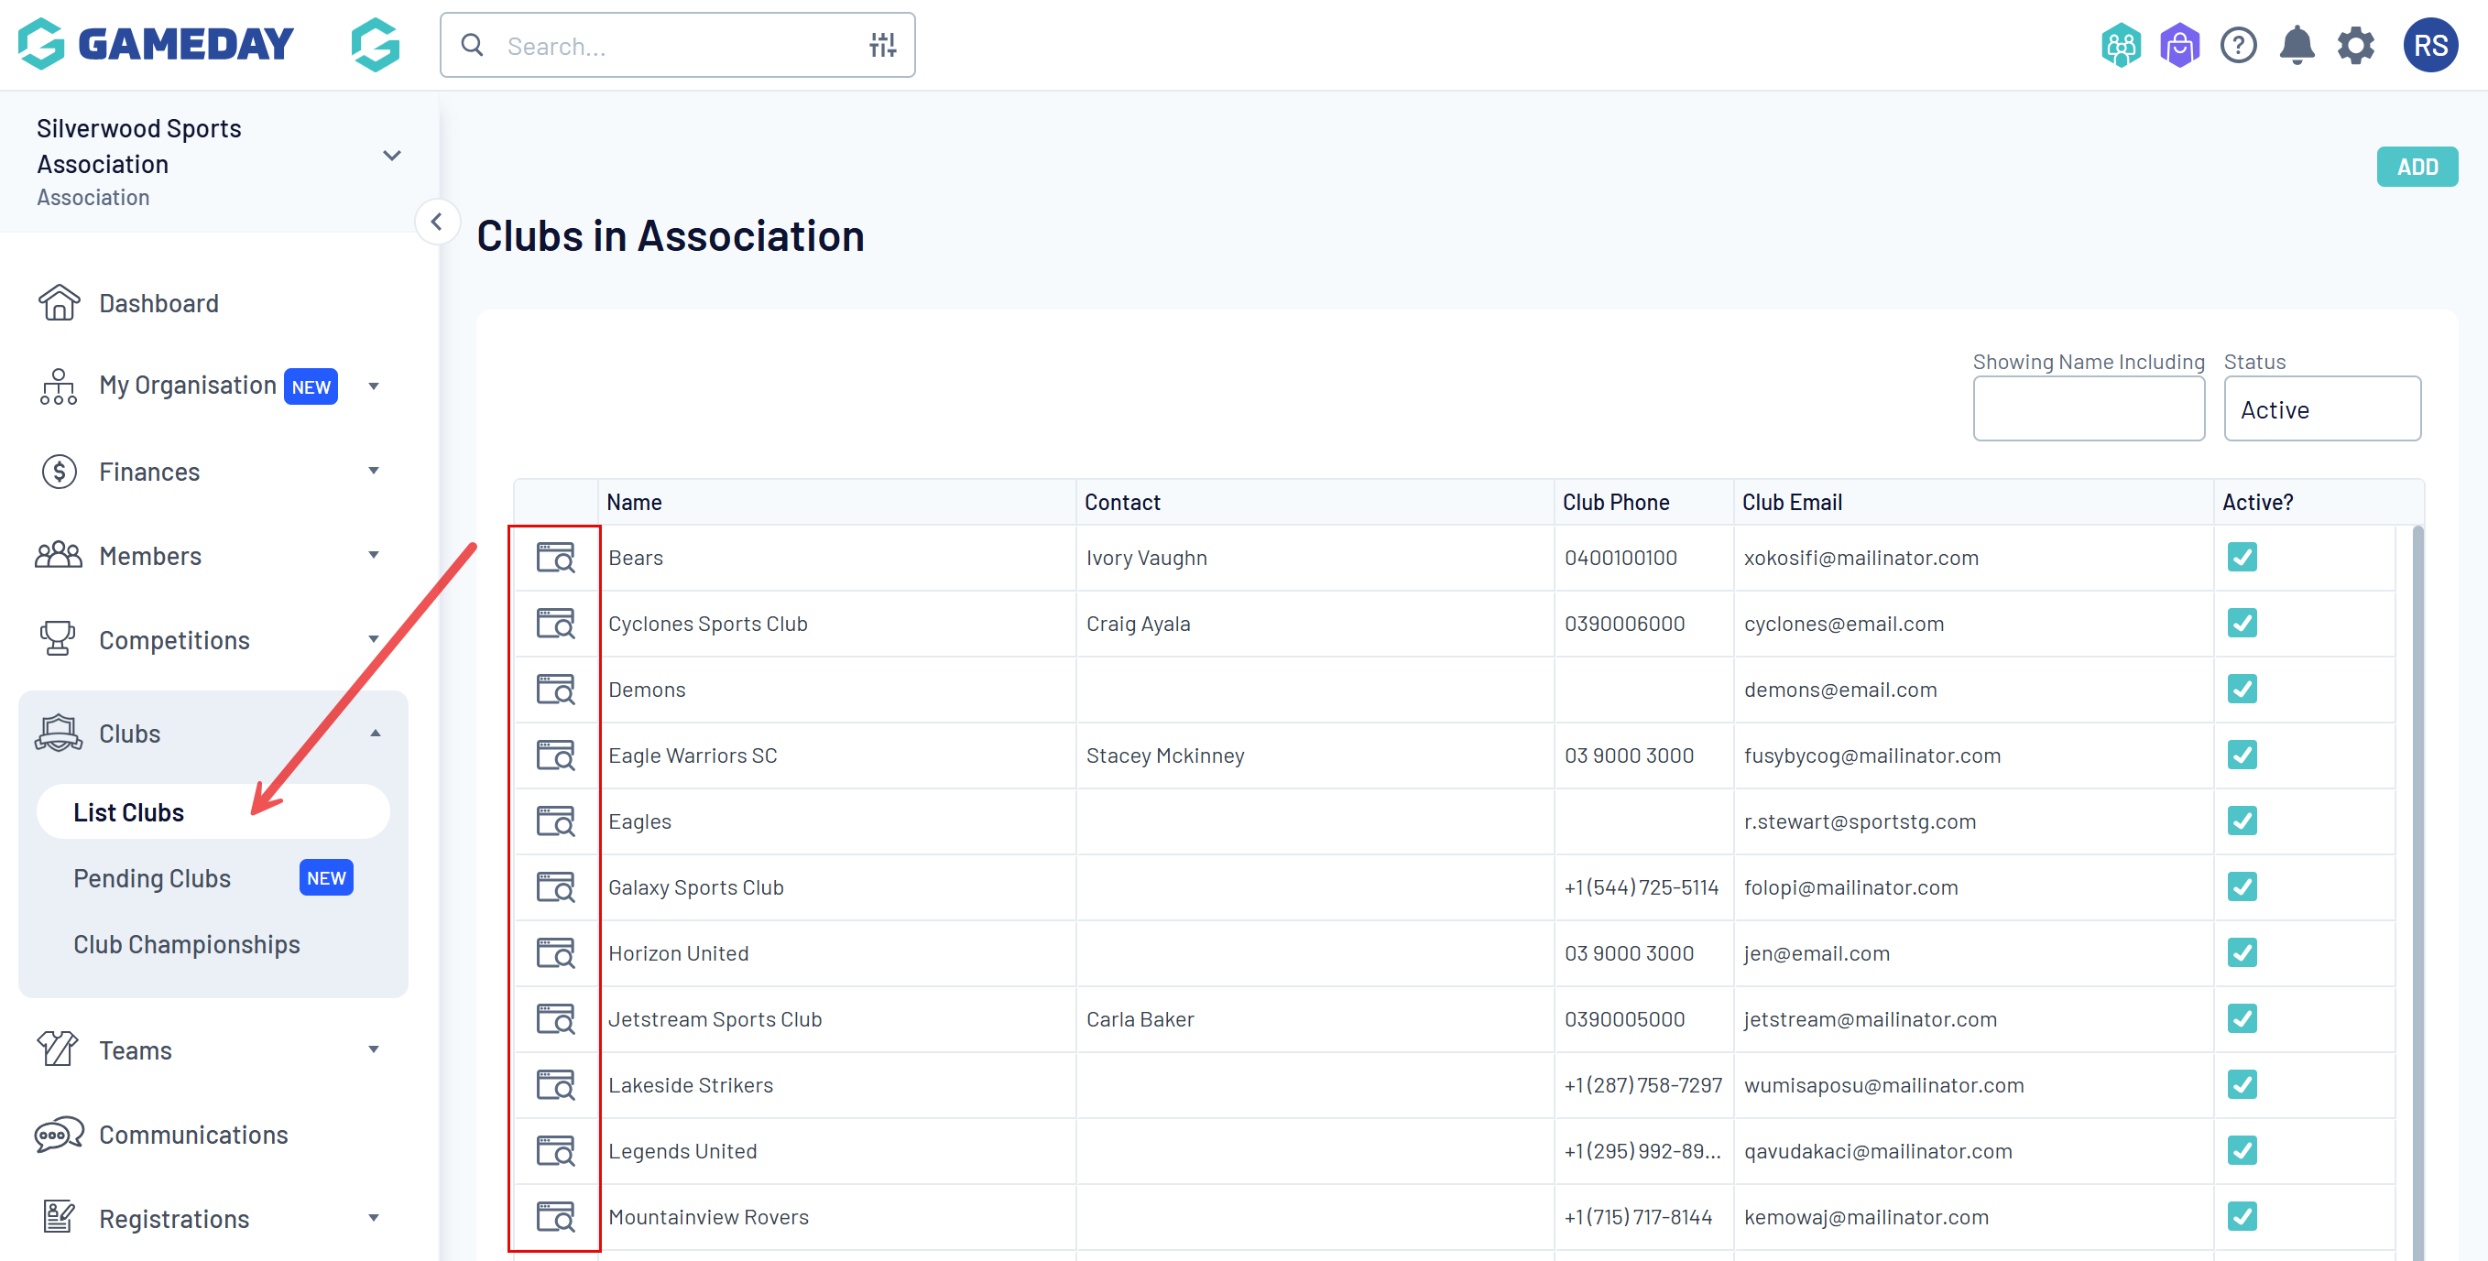Viewport: 2488px width, 1261px height.
Task: Open Pending Clubs in the sidebar
Action: (152, 877)
